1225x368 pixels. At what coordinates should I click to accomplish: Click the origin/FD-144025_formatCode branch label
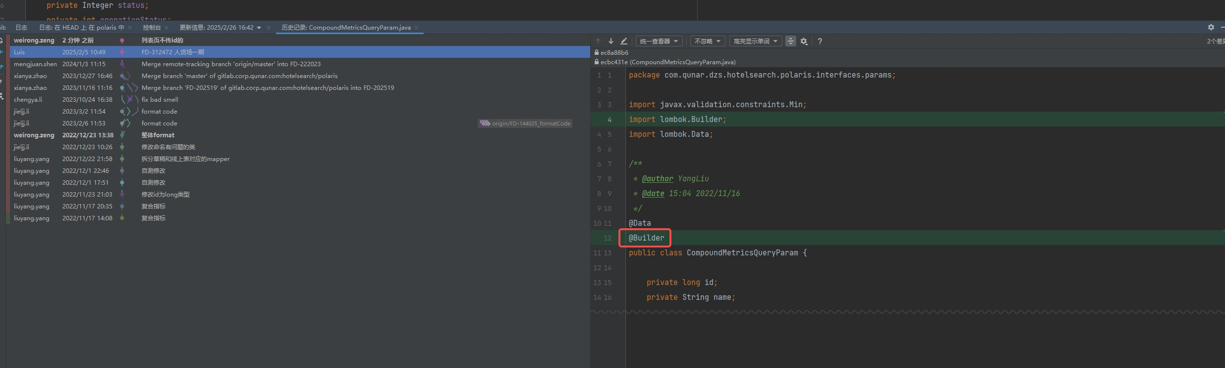click(x=531, y=123)
